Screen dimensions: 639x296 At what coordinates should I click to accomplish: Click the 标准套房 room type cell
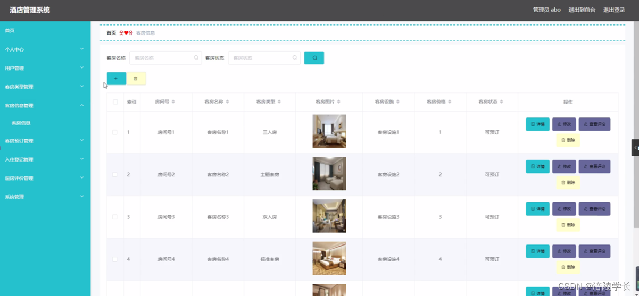[270, 259]
